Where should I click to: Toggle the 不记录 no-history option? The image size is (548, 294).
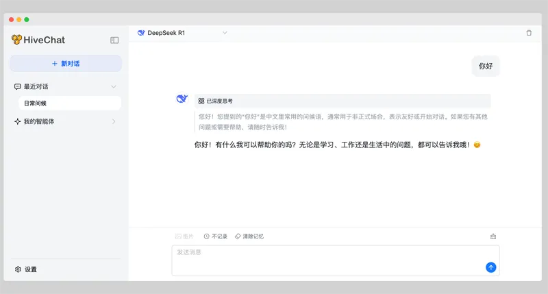pos(215,236)
